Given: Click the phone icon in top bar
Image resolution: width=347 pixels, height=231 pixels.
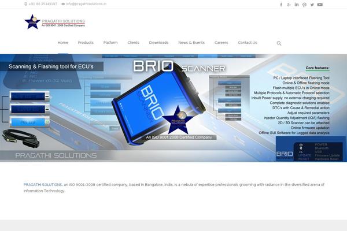Looking at the screenshot, I should (25, 4).
